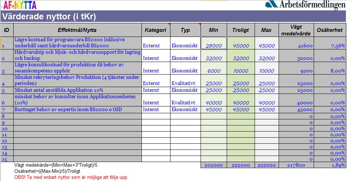The image size is (347, 181).
Task: Select the Effektmål/Nytta column header
Action: pyautogui.click(x=77, y=30)
